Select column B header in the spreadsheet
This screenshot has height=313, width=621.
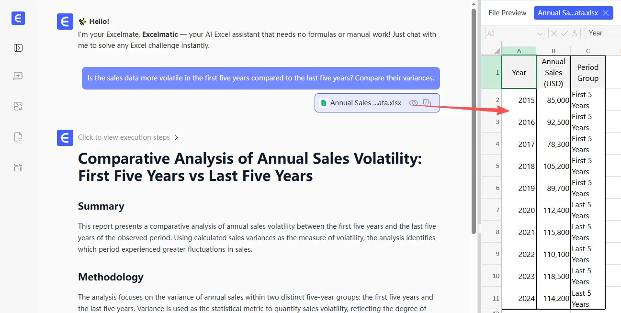[x=553, y=51]
